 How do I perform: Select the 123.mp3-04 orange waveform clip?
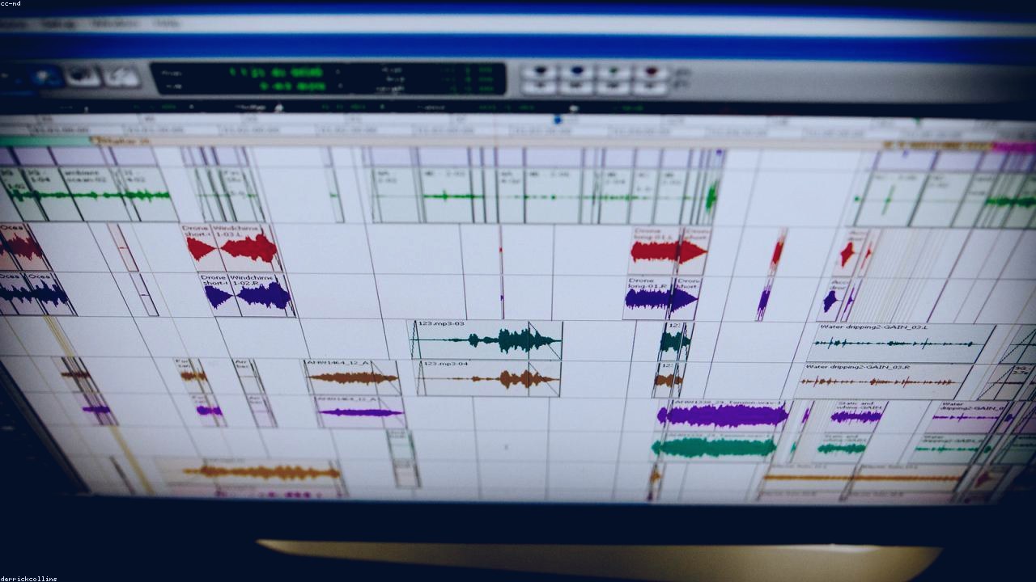pyautogui.click(x=489, y=377)
